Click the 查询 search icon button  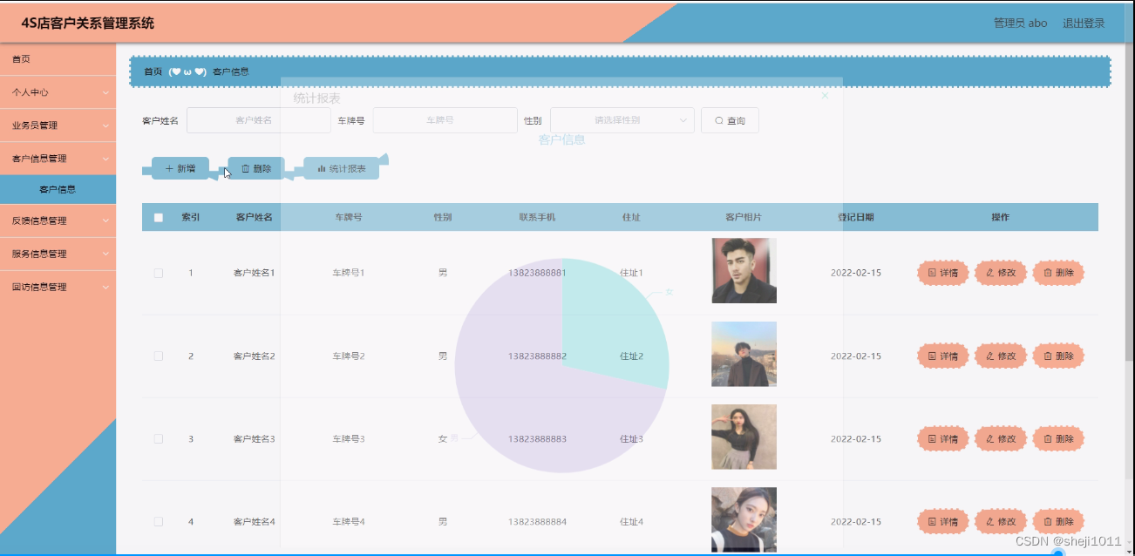729,119
